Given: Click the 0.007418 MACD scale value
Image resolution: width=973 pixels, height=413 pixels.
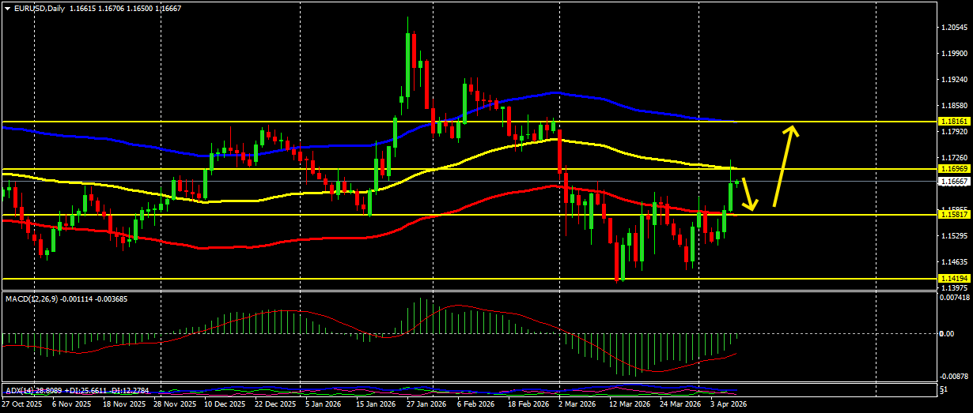Looking at the screenshot, I should (955, 298).
